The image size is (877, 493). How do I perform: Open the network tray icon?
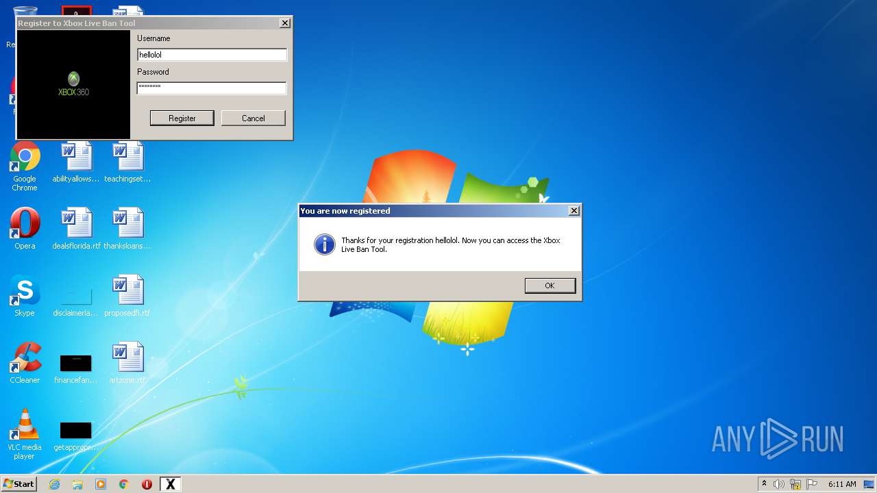coord(795,484)
